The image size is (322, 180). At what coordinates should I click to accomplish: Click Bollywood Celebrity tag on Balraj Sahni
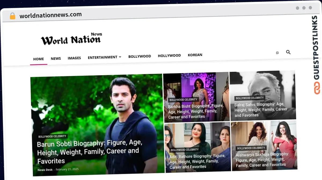[250, 98]
